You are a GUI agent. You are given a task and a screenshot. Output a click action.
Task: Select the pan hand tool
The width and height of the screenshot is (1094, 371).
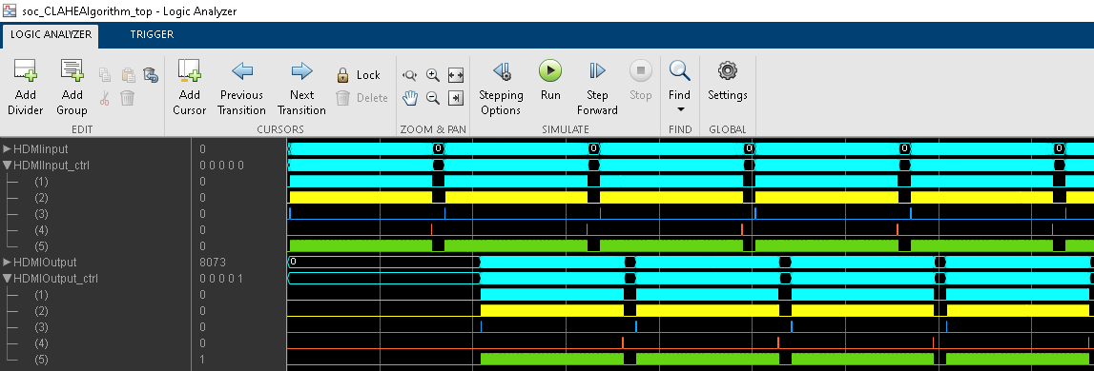pyautogui.click(x=409, y=98)
